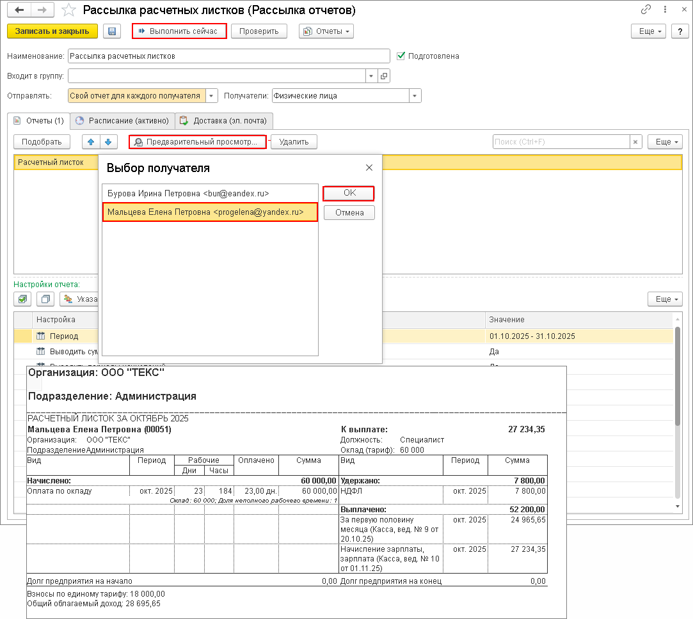This screenshot has width=693, height=619.
Task: Add form to favorites with star icon
Action: pyautogui.click(x=68, y=10)
